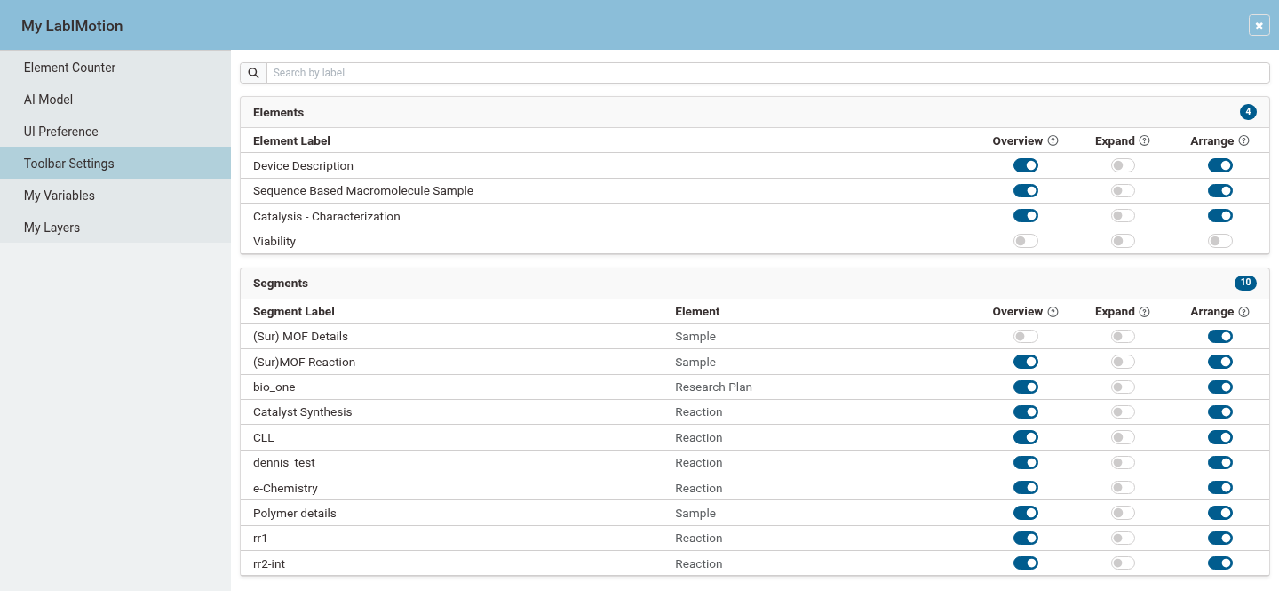Toggle Expand for Viability
Screen dimensions: 1279x591
1123,241
